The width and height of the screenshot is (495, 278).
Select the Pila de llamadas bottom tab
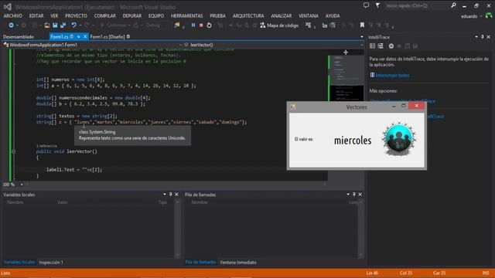point(200,263)
